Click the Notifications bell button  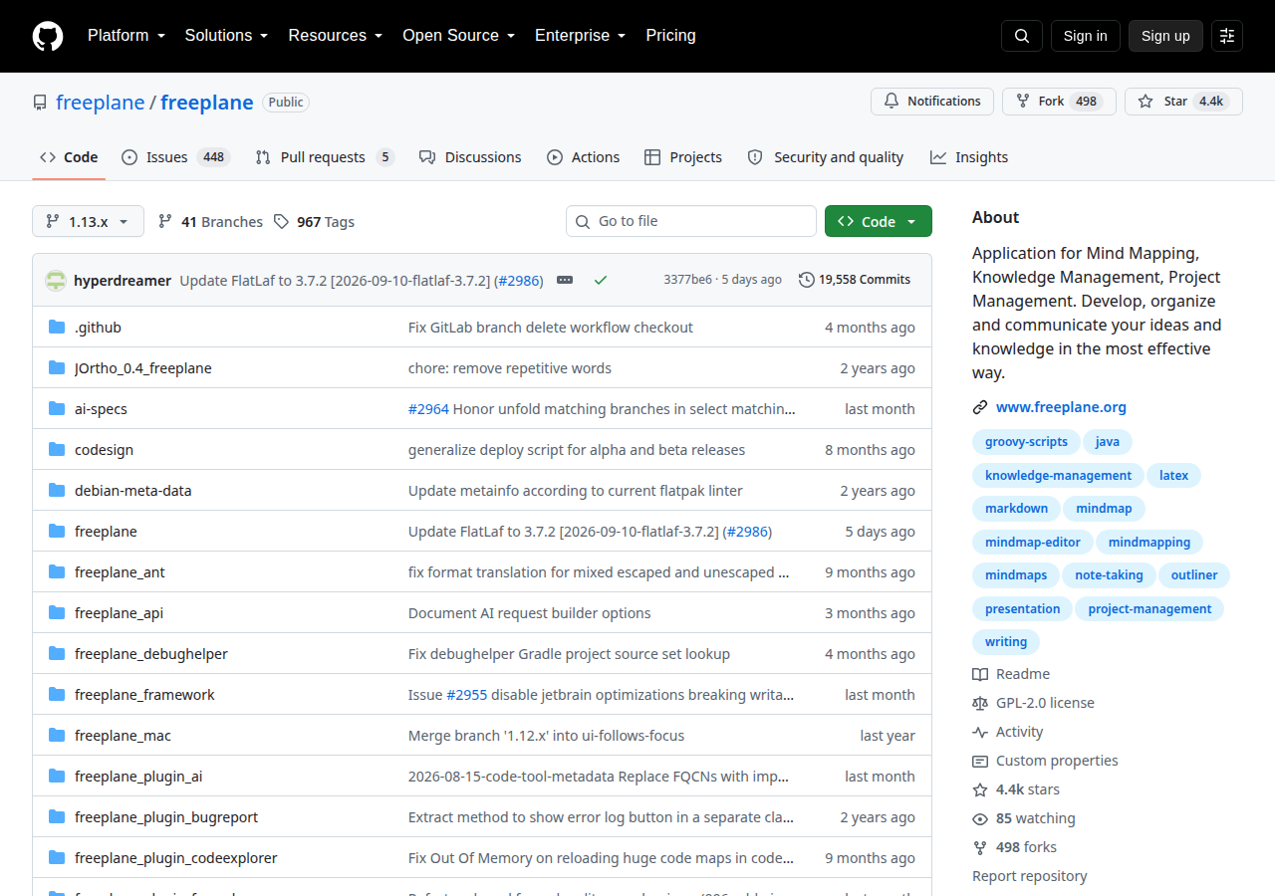932,102
